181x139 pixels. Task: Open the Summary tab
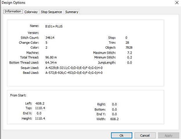coord(72,12)
